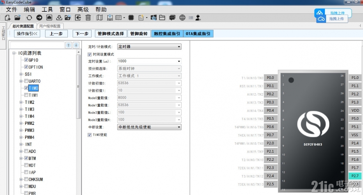Viewport: 363px width, 195px height.
Task: Toggle the ADC checkbox
Action: tap(26, 151)
